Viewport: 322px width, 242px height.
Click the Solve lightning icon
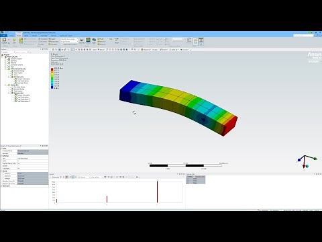pos(14,40)
